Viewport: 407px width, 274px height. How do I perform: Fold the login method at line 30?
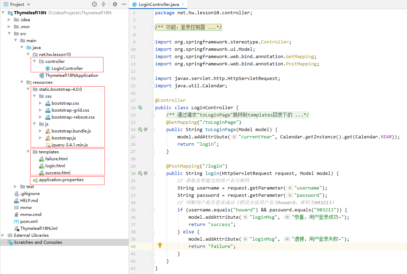click(153, 173)
